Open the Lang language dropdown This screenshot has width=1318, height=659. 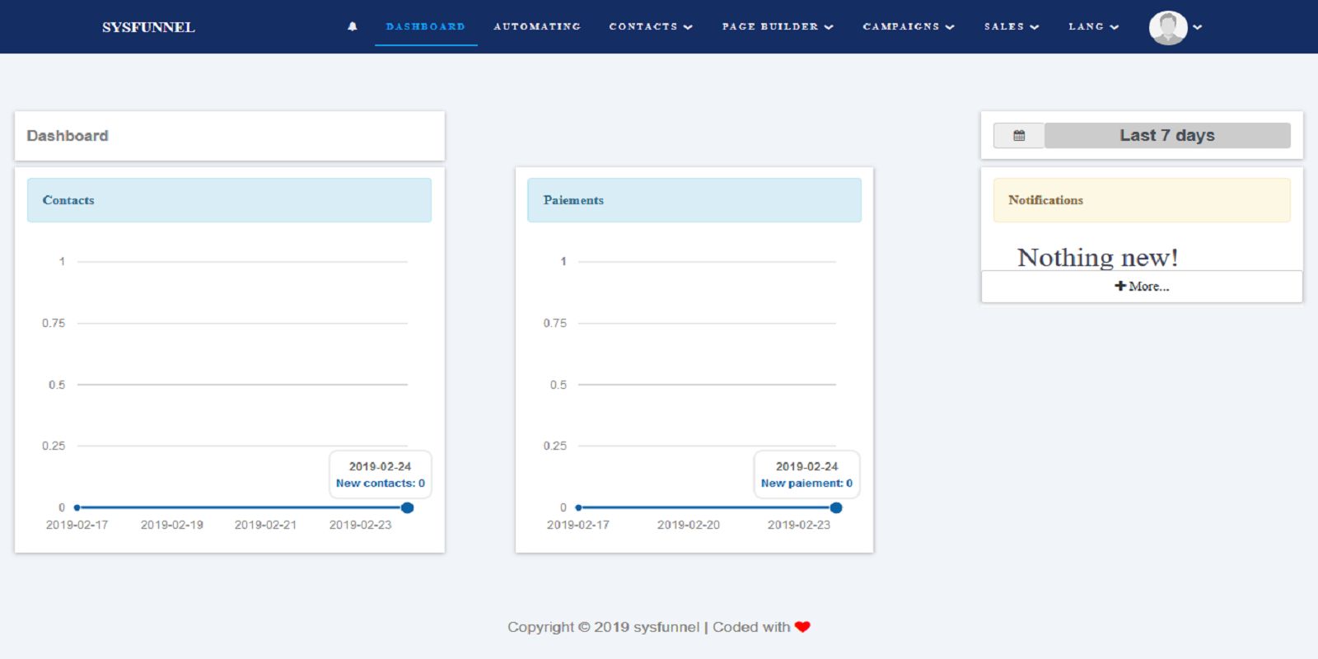[x=1093, y=26]
